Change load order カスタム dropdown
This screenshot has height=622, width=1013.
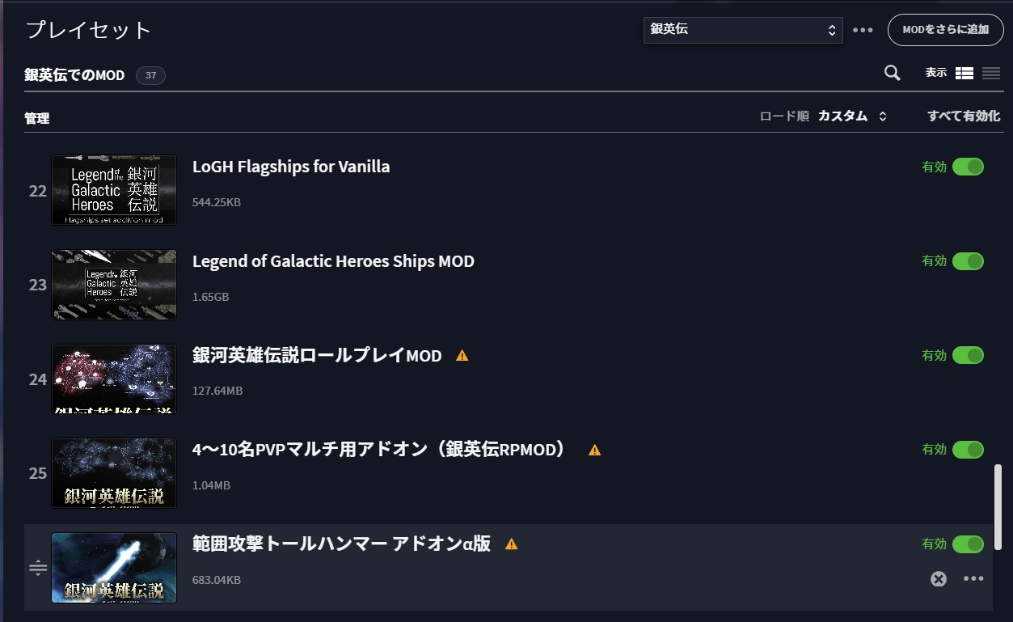[852, 116]
